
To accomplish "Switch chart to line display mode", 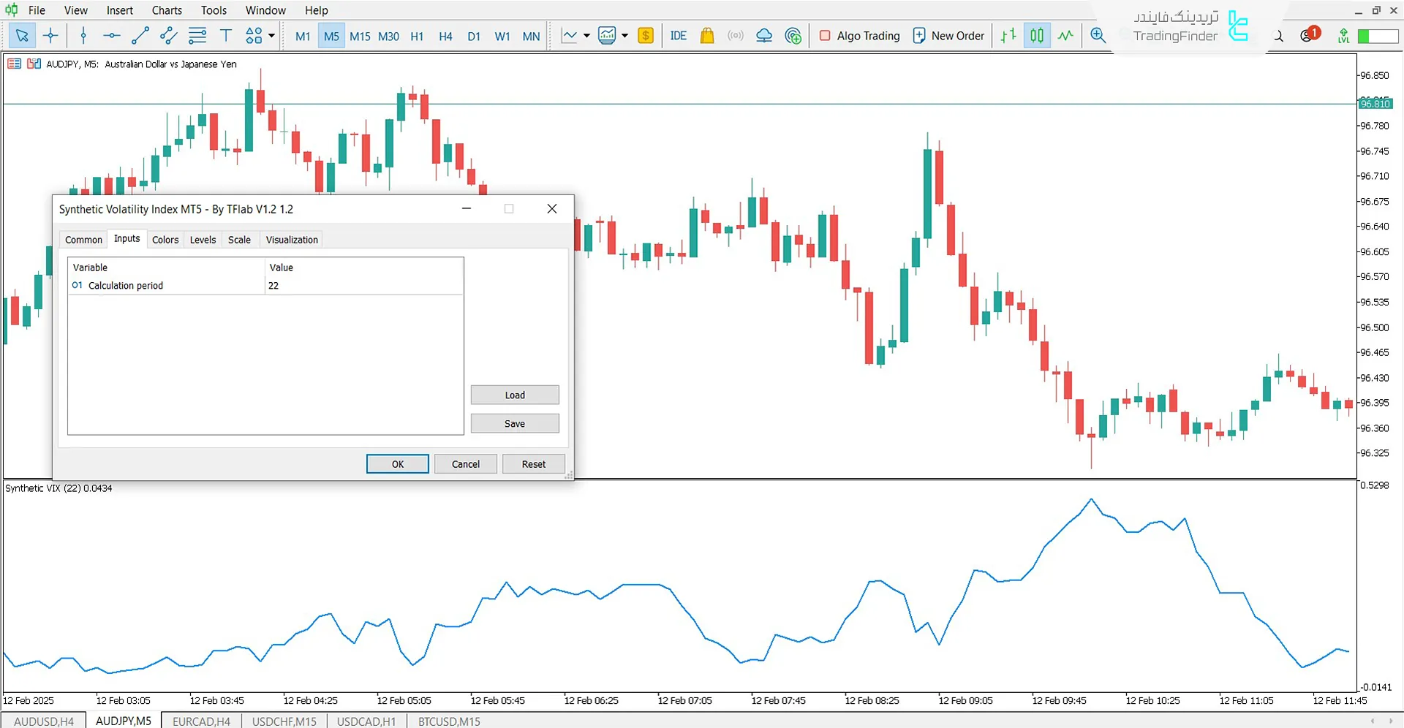I will [1065, 35].
